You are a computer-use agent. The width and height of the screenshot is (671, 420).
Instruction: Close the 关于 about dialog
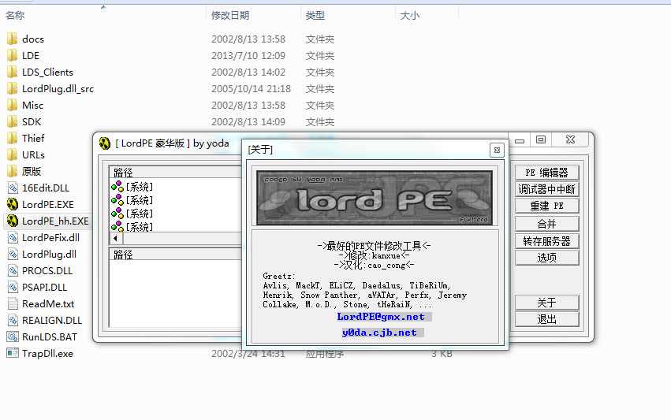pyautogui.click(x=497, y=151)
